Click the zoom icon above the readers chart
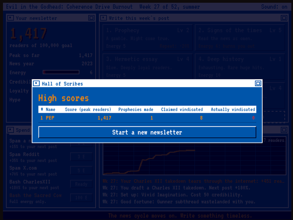Screen dimensions: 293x220 click(284, 130)
